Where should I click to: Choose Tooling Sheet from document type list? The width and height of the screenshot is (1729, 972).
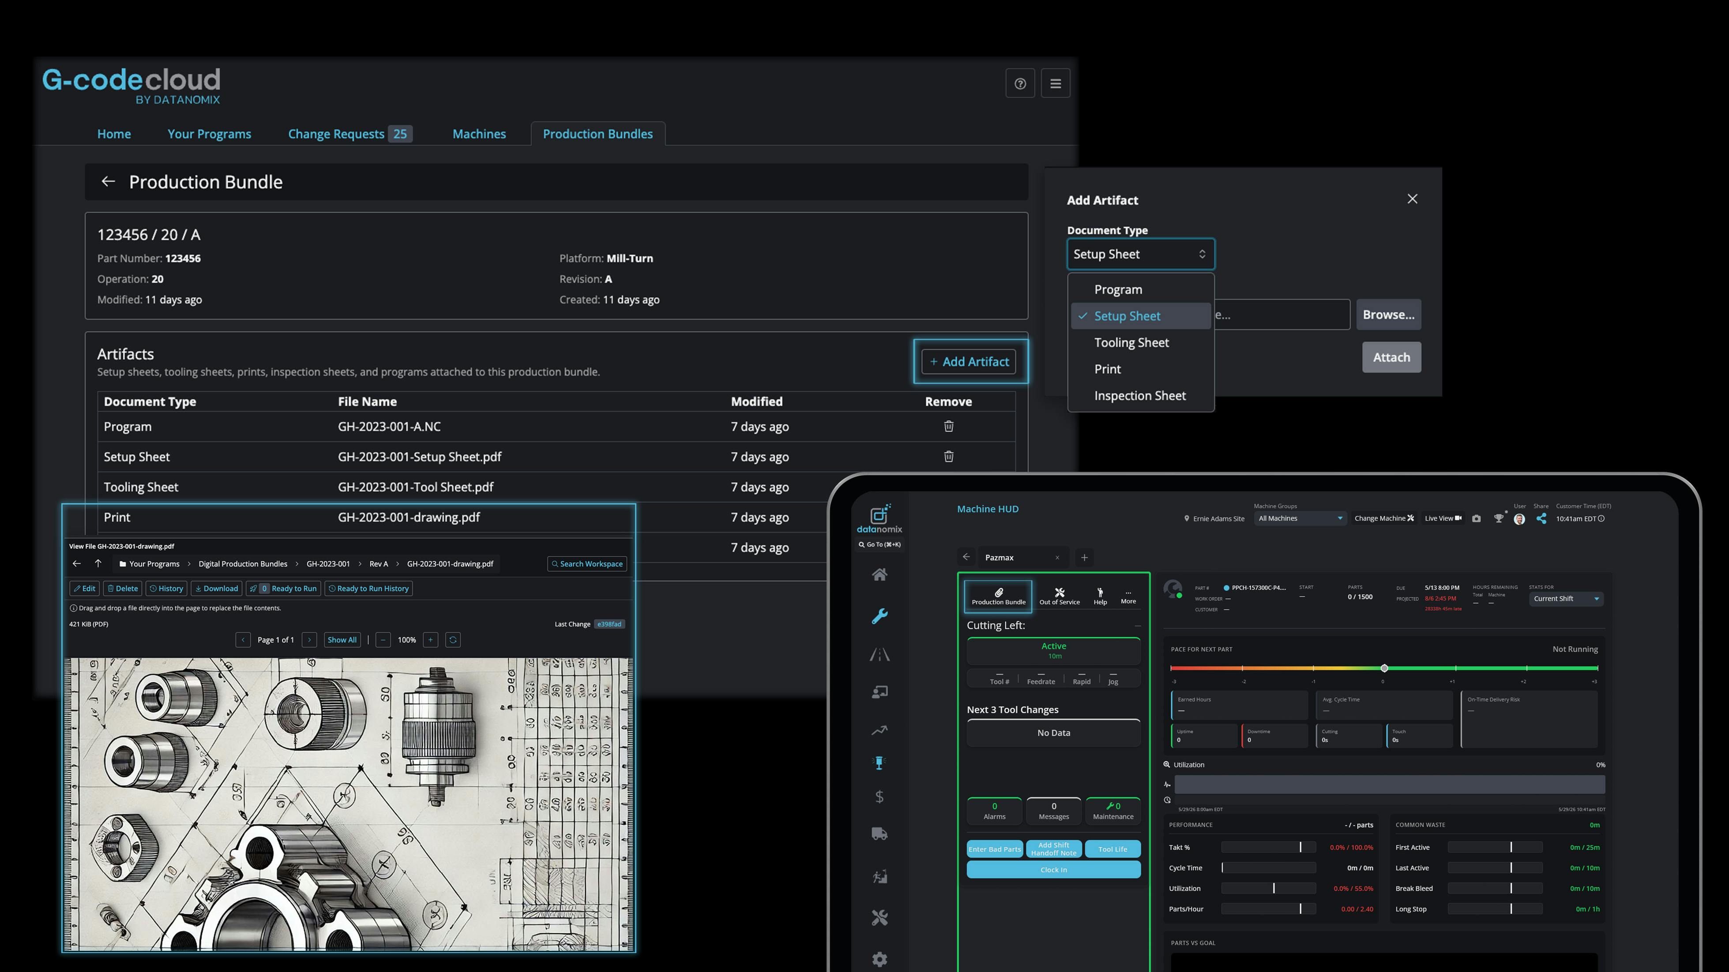[1140, 343]
